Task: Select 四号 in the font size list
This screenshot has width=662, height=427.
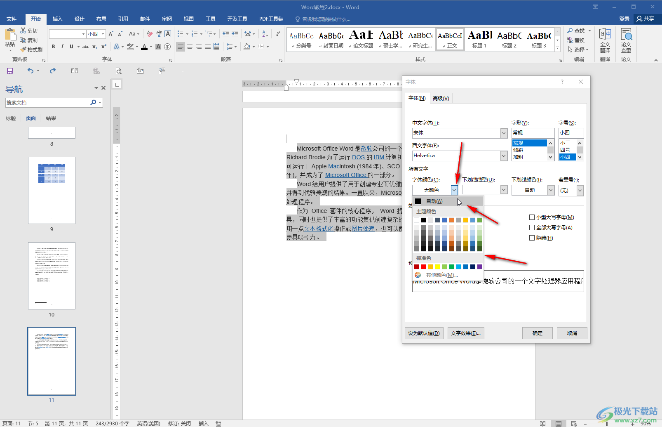Action: pyautogui.click(x=568, y=150)
